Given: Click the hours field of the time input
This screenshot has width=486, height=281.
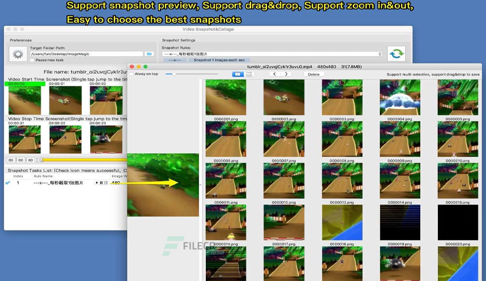Looking at the screenshot, I should [x=11, y=160].
